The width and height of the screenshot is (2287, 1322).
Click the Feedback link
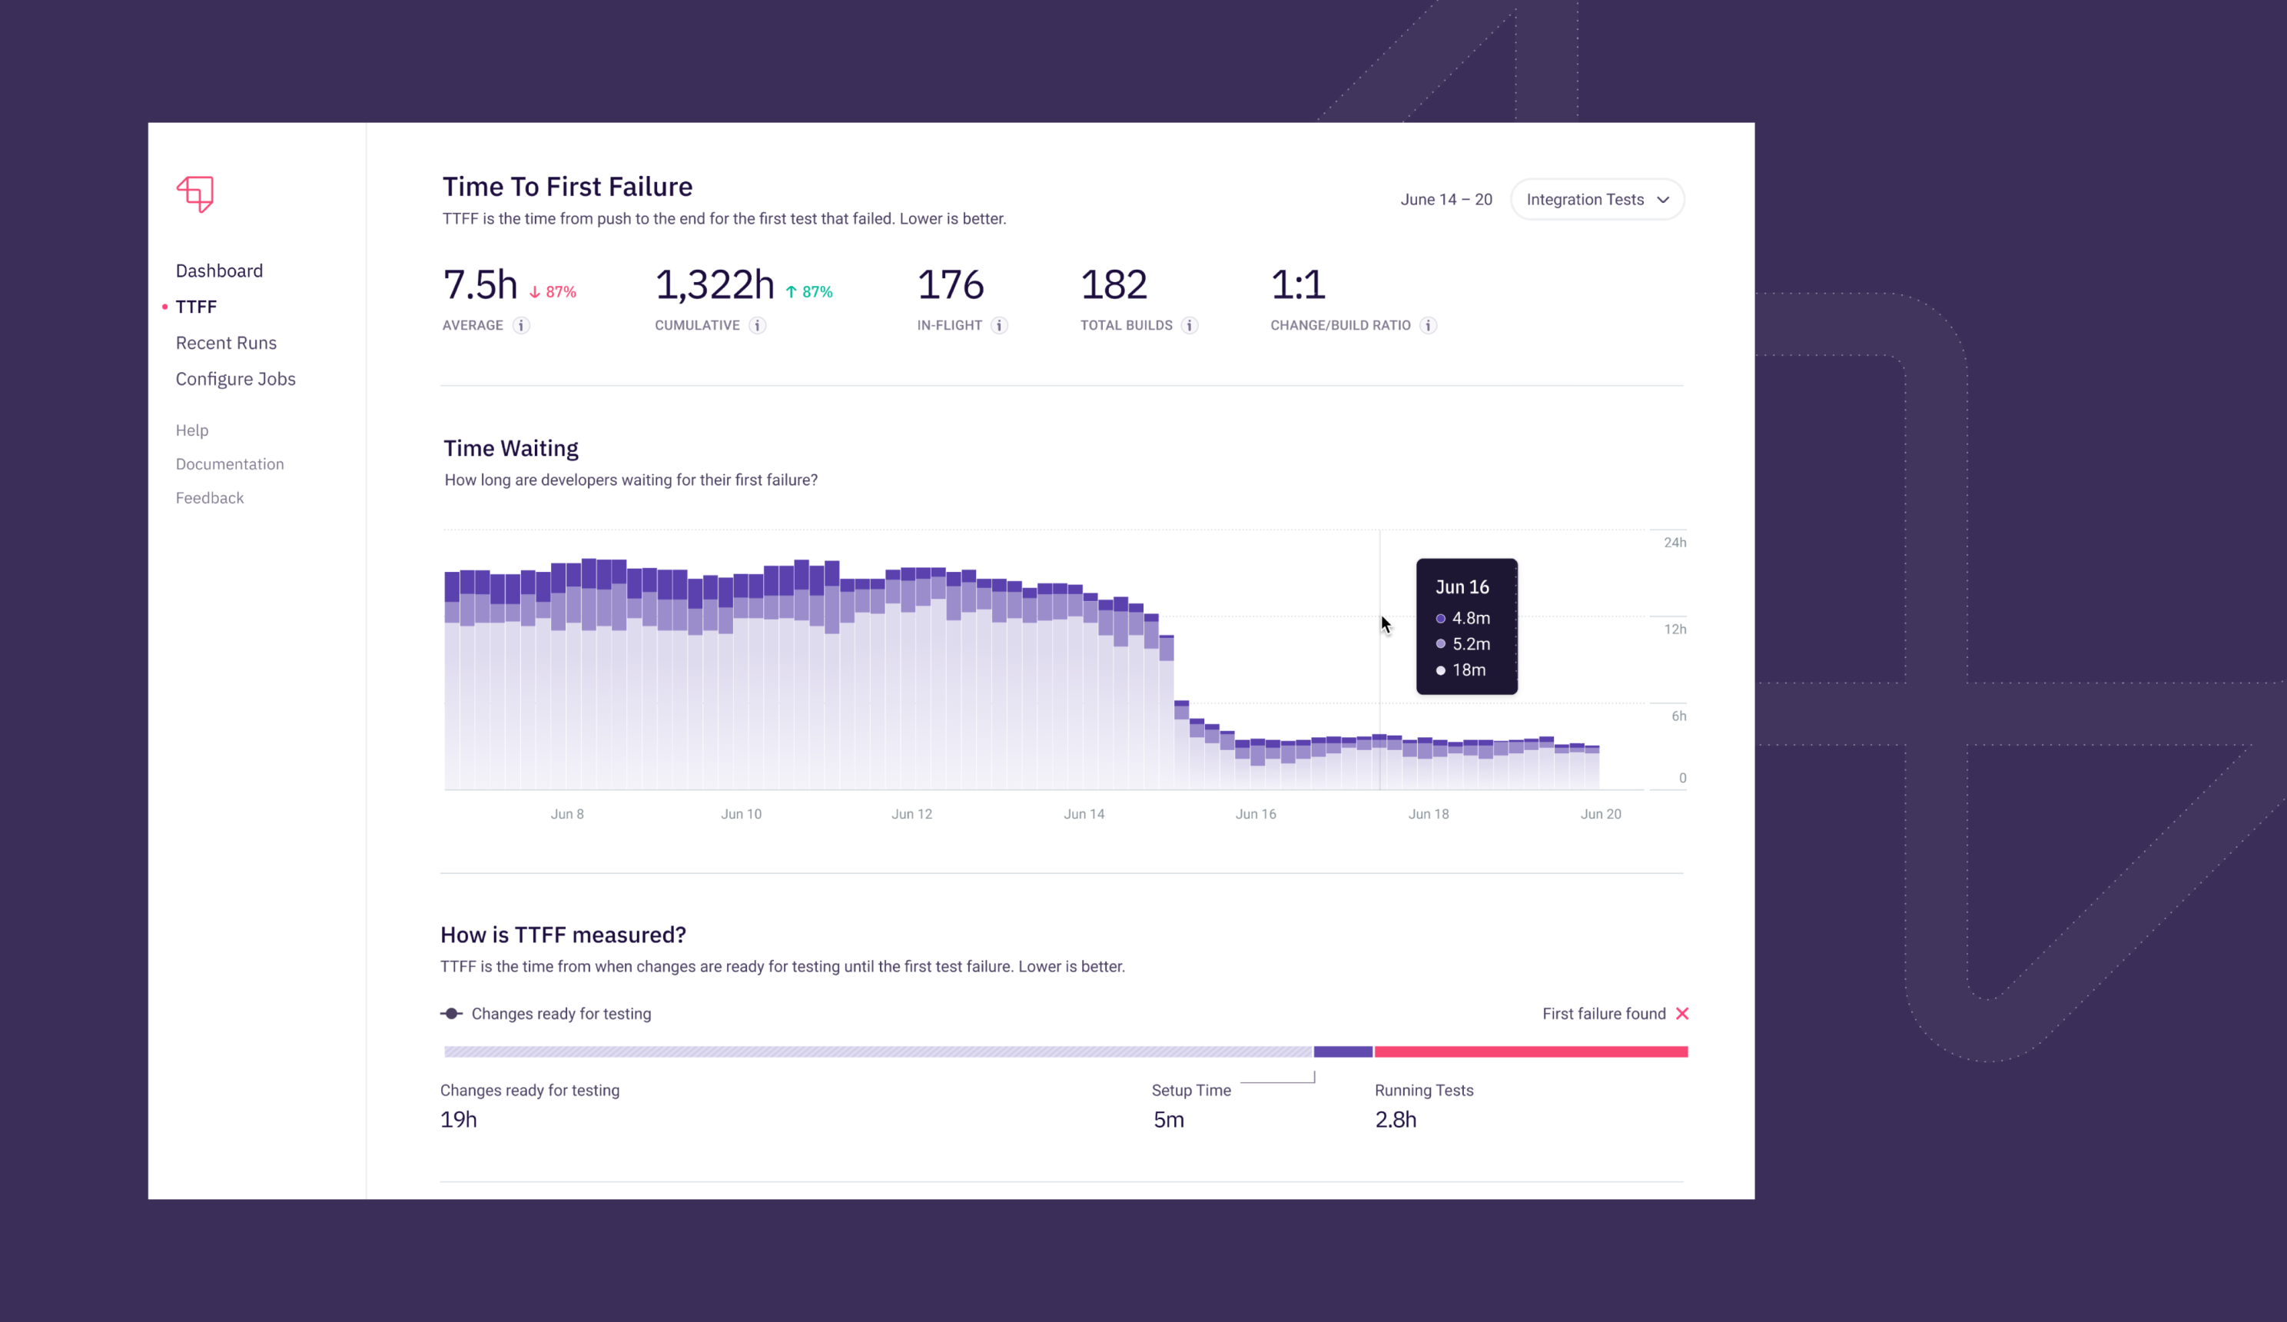coord(210,497)
